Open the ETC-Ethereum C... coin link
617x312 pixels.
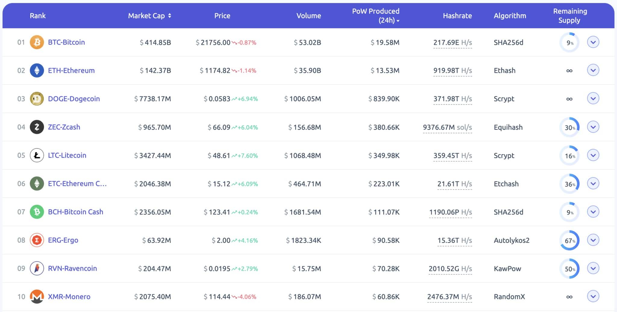pyautogui.click(x=77, y=184)
